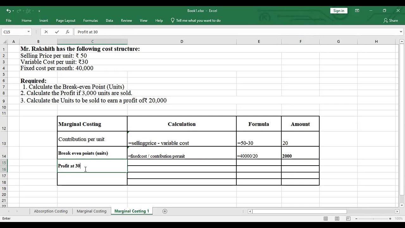Click the previous sheet navigation arrow
The width and height of the screenshot is (405, 228).
click(x=9, y=211)
